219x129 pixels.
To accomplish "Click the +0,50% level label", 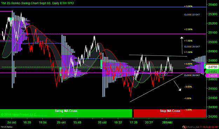I will (188, 64).
